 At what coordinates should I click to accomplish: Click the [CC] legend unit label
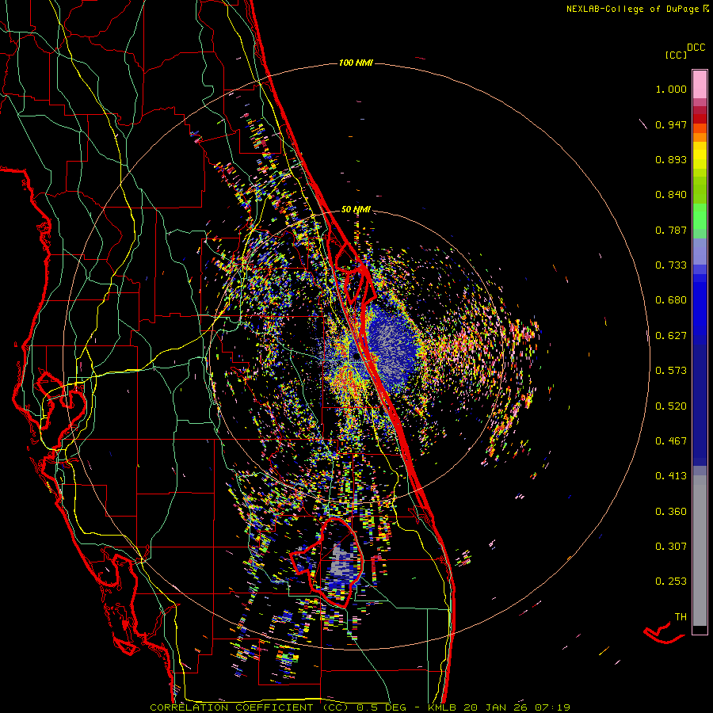[x=676, y=55]
